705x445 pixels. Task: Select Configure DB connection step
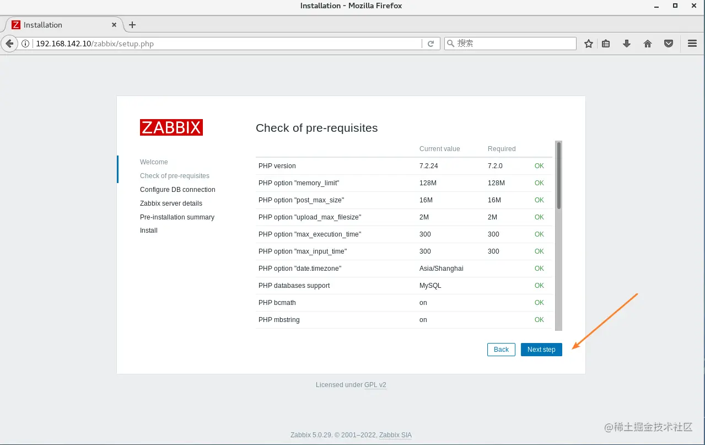click(x=177, y=190)
